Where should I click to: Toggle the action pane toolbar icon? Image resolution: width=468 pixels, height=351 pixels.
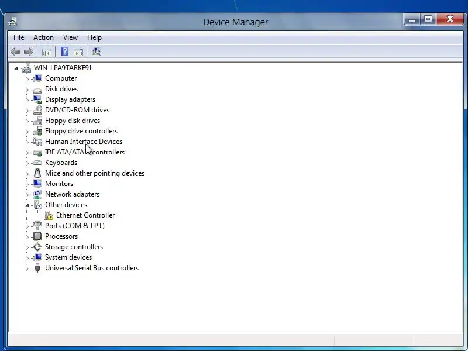pyautogui.click(x=78, y=52)
